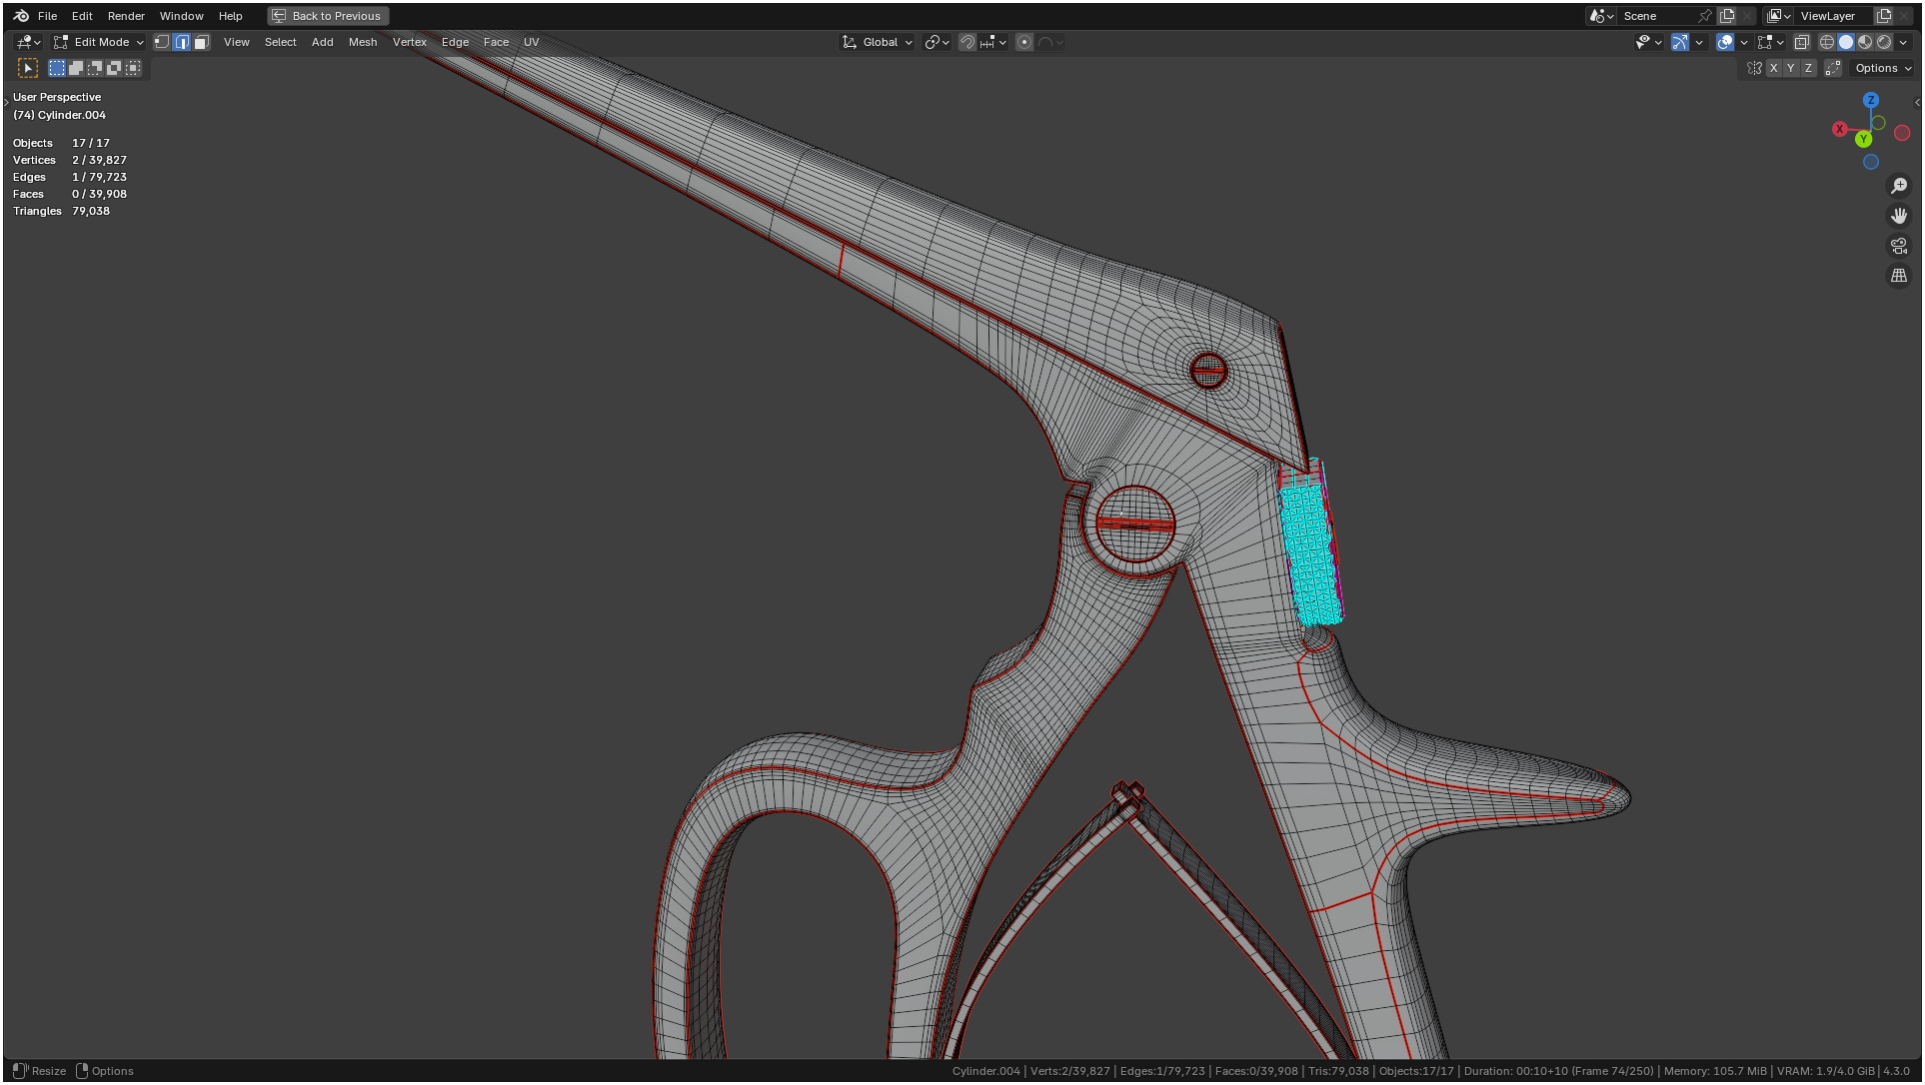Open the Render menu
The height and width of the screenshot is (1085, 1925).
tap(126, 16)
